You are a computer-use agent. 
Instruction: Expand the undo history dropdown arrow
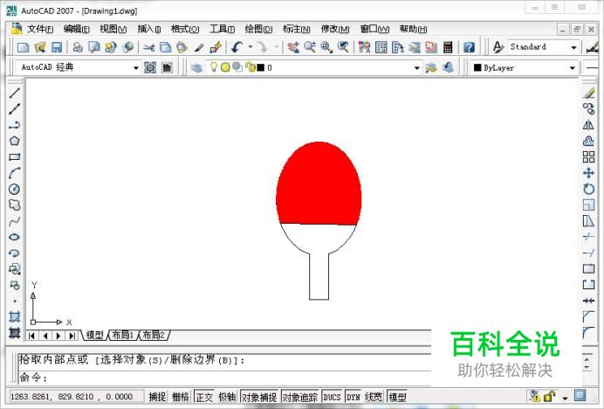pos(251,47)
